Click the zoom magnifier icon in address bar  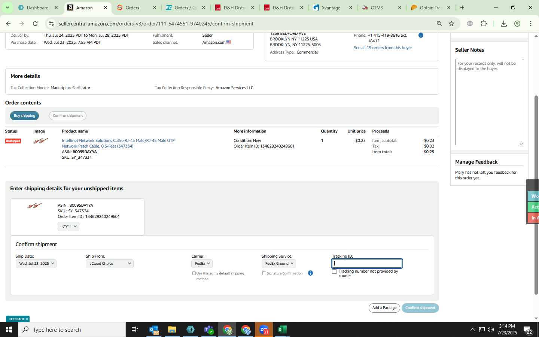[439, 24]
